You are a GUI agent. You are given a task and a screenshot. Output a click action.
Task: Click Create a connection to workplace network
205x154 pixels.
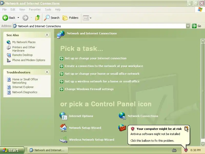coord(104,66)
